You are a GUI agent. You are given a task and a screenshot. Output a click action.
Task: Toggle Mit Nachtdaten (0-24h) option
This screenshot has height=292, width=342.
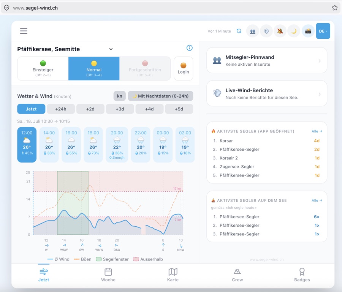click(x=160, y=96)
